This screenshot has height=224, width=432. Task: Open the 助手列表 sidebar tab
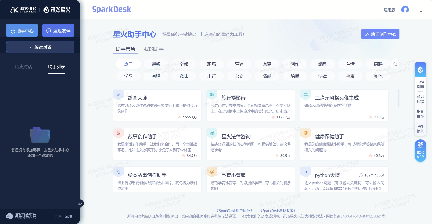click(x=57, y=67)
